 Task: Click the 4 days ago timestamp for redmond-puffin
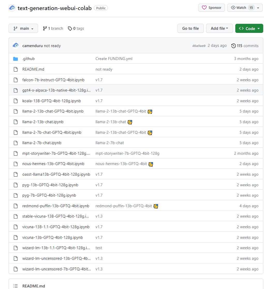[x=249, y=206]
